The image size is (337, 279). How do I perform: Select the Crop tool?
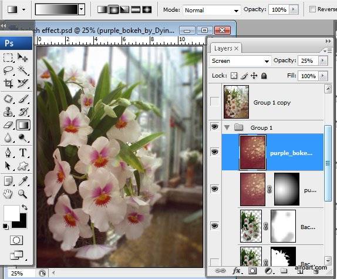pos(8,83)
